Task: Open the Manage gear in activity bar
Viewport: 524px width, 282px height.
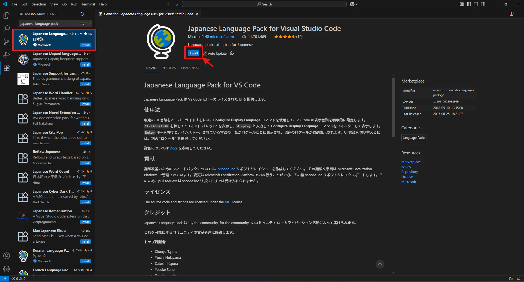Action: point(7,269)
